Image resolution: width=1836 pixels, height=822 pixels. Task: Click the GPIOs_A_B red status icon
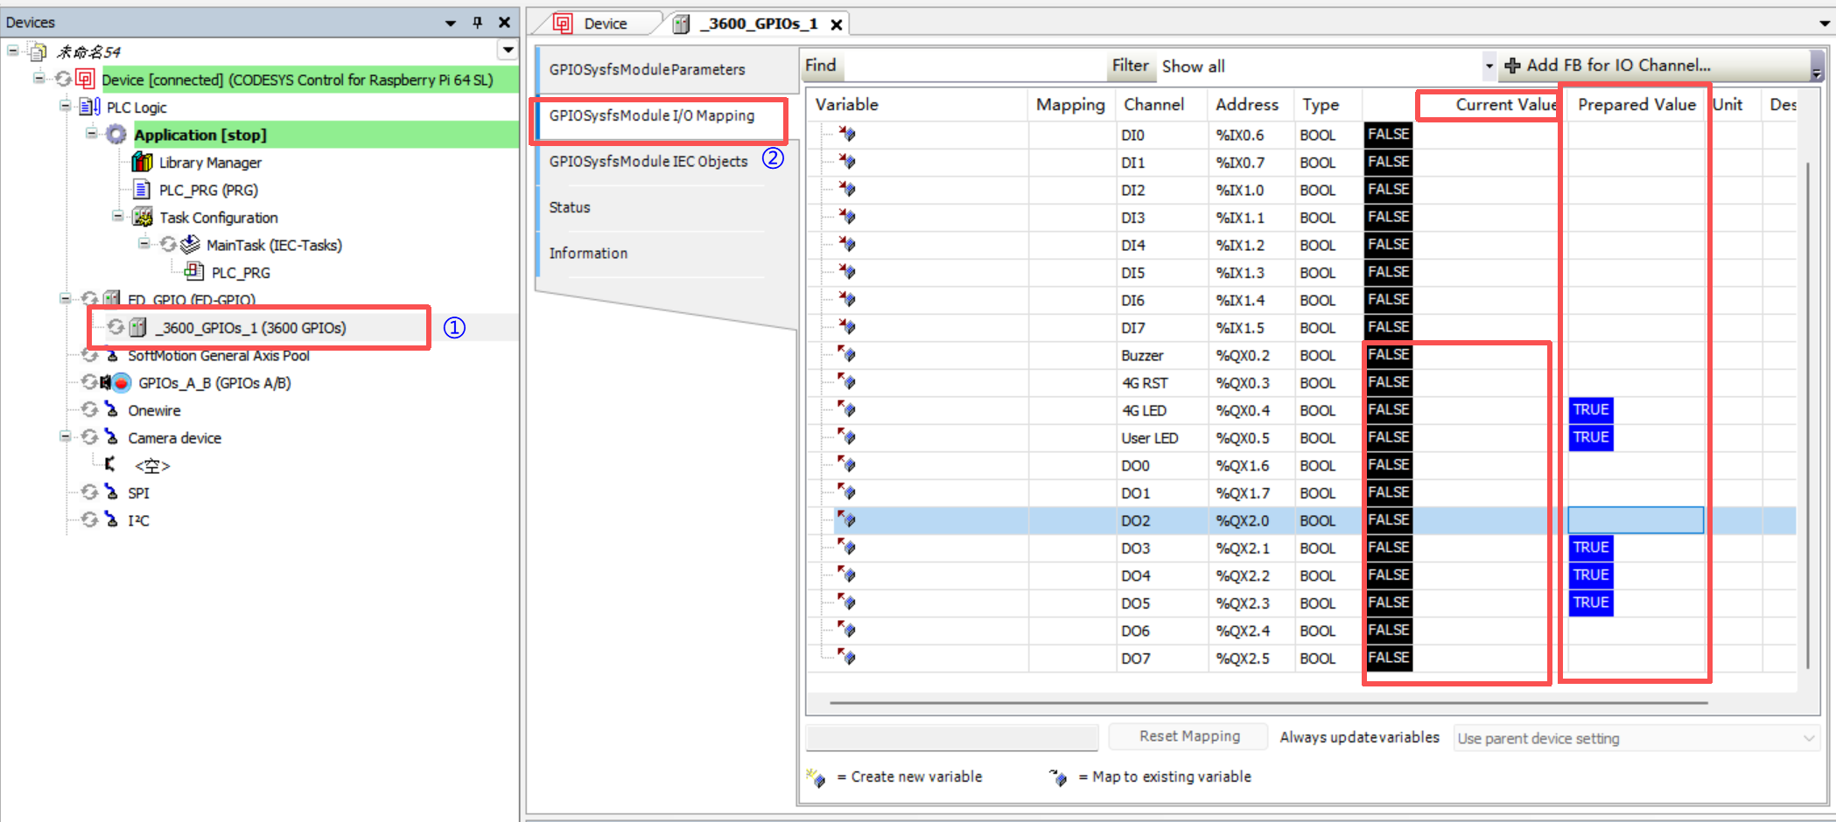tap(121, 383)
